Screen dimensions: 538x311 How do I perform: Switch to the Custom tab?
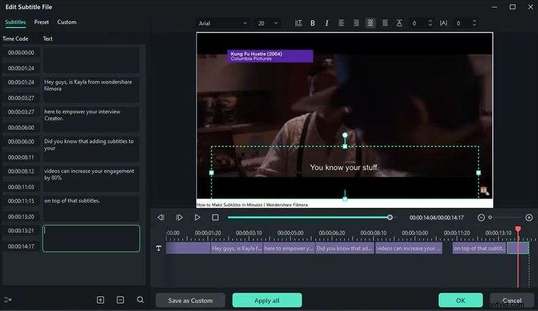67,22
